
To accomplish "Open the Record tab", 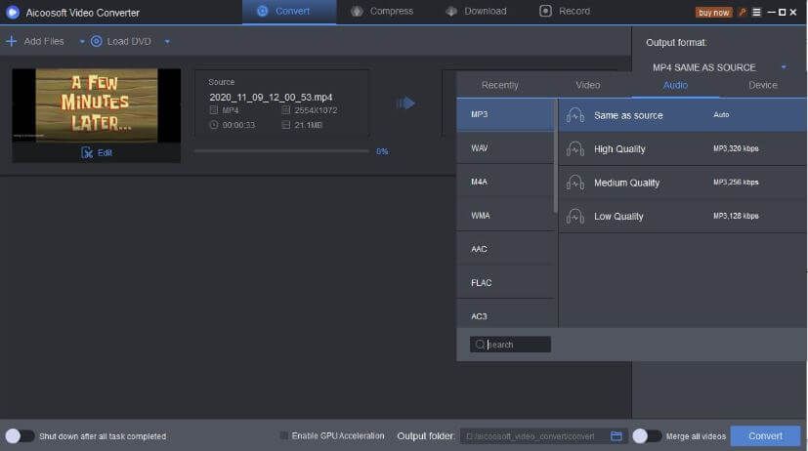I will (565, 12).
